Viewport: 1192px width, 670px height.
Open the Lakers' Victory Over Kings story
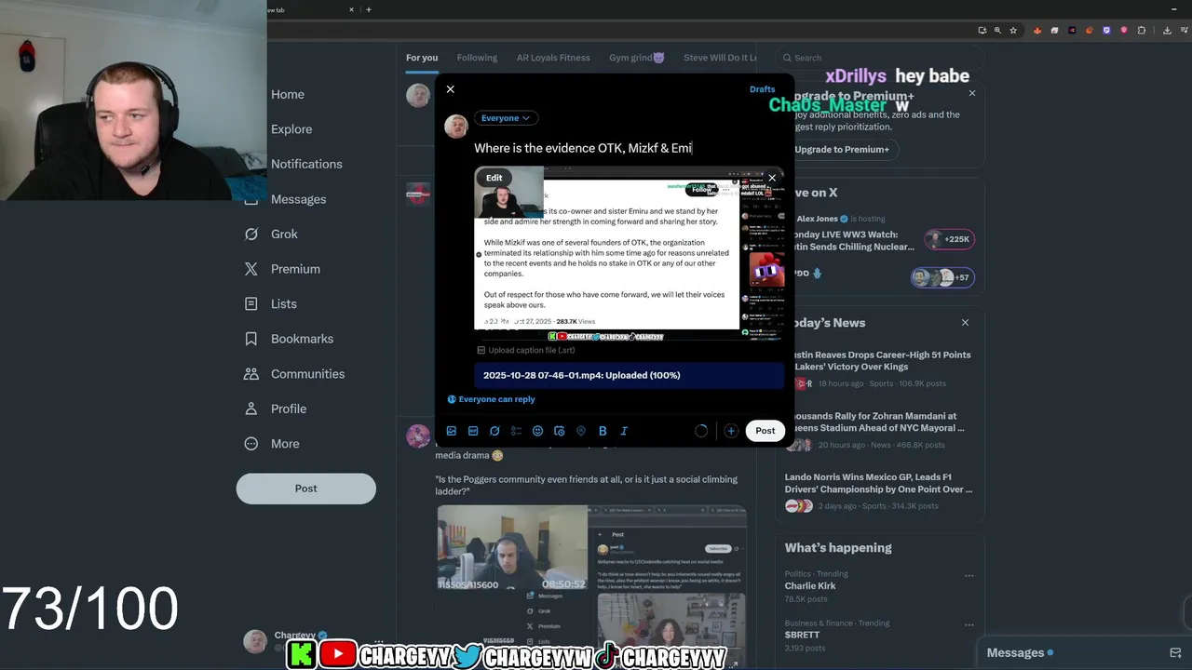[x=879, y=368]
